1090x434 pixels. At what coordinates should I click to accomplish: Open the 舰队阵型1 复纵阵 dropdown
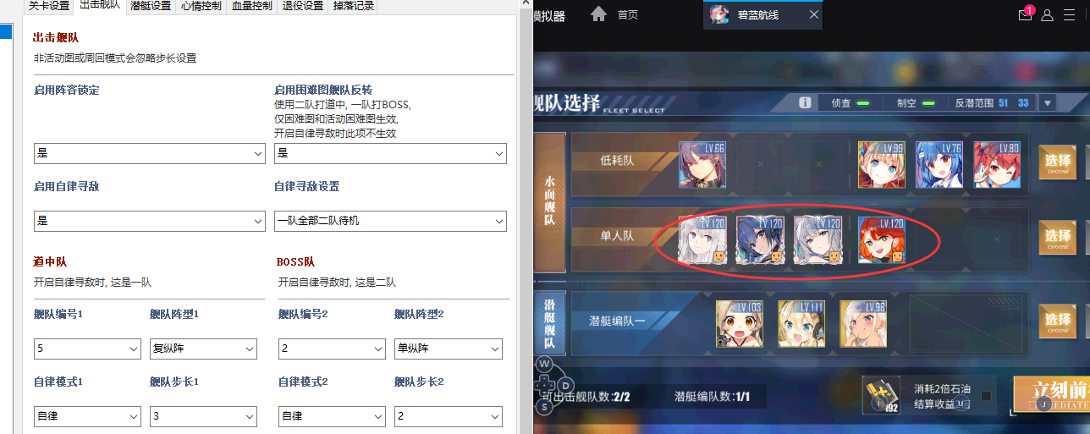tap(203, 349)
